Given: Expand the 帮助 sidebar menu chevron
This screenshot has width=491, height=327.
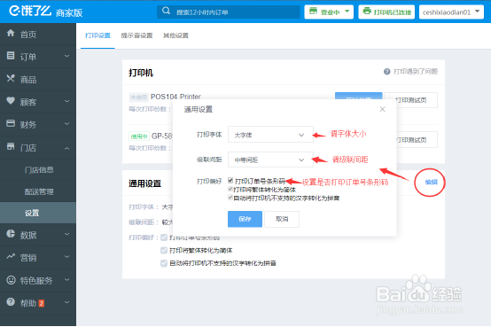Looking at the screenshot, I should click(x=66, y=302).
